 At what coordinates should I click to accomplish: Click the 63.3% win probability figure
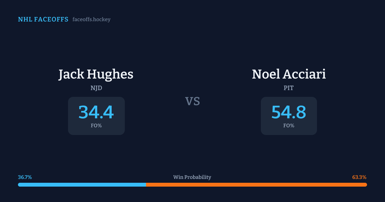359,177
